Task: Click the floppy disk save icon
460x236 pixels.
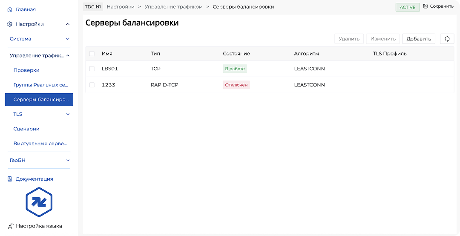Action: 425,6
